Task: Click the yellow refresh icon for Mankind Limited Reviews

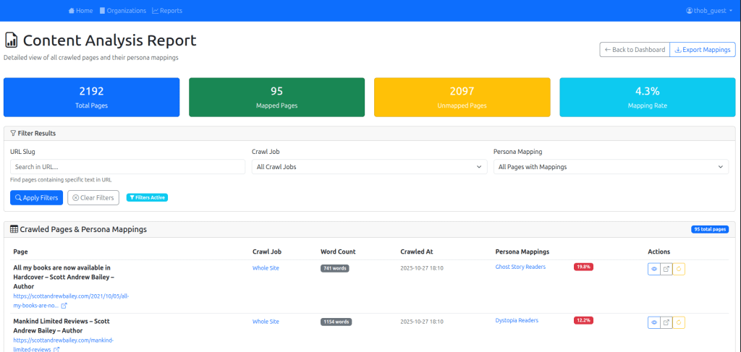Action: 679,322
